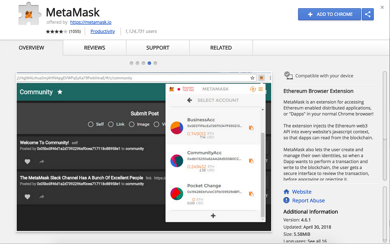Image resolution: width=390 pixels, height=244 pixels.
Task: Click the popup scrollbar up arrow
Action: click(x=263, y=109)
